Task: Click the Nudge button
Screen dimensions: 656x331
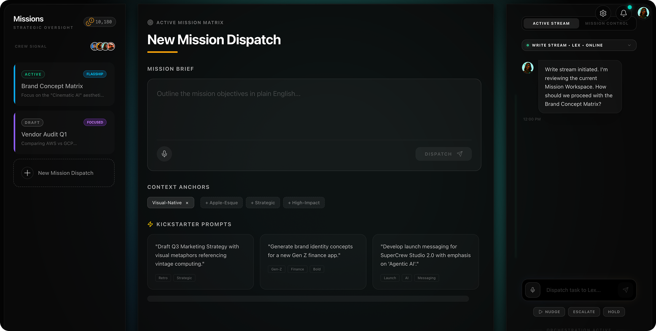Action: pyautogui.click(x=549, y=312)
